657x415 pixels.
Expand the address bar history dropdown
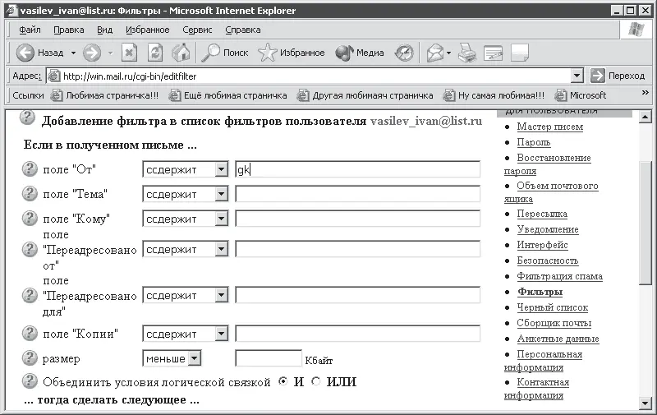[577, 76]
